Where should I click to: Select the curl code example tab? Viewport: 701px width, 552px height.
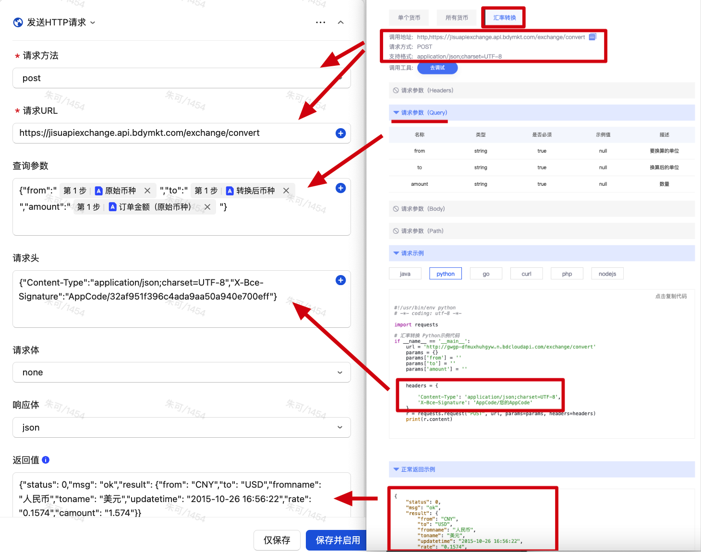pyautogui.click(x=526, y=274)
